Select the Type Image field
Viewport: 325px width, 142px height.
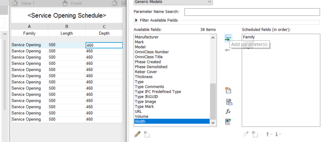tap(146, 102)
